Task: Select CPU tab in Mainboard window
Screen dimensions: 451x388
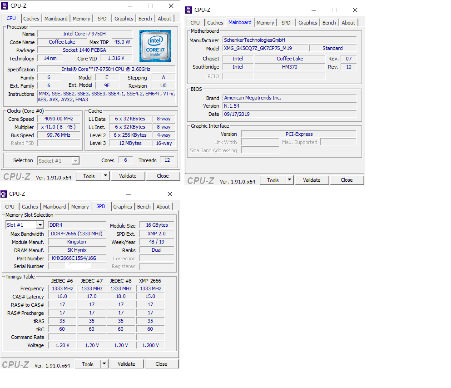Action: [x=195, y=23]
